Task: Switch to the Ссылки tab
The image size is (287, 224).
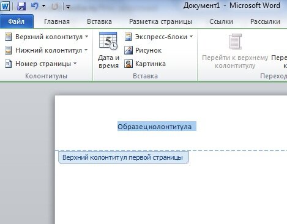Action: click(221, 21)
